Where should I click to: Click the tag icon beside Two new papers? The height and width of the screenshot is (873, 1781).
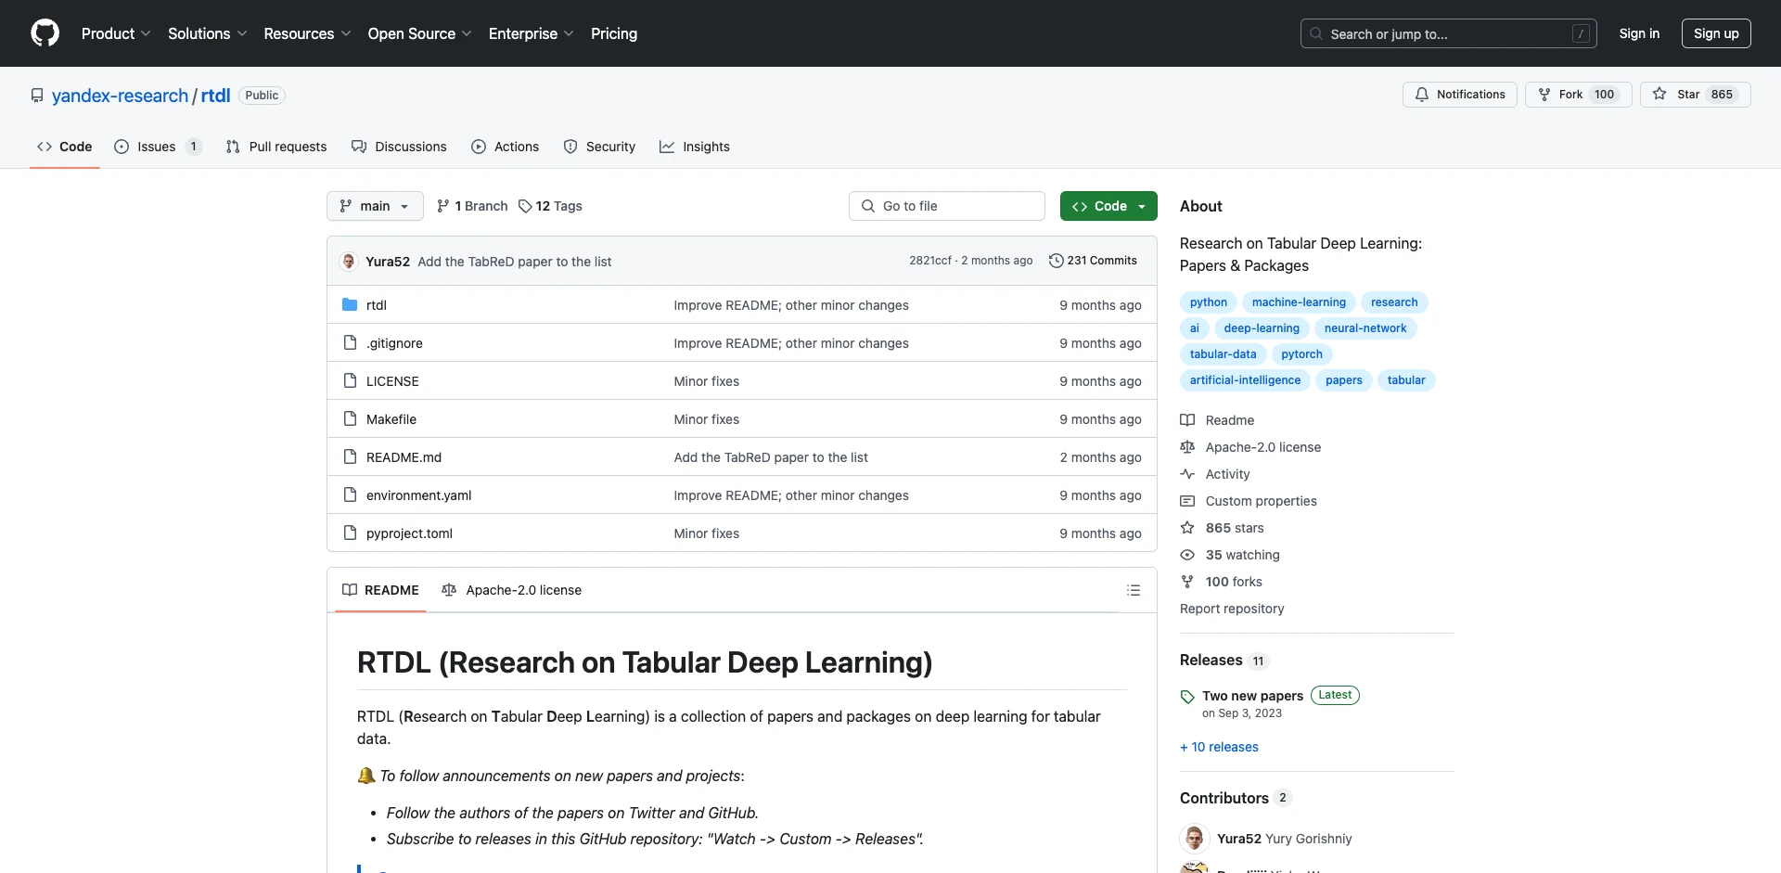[x=1187, y=697]
